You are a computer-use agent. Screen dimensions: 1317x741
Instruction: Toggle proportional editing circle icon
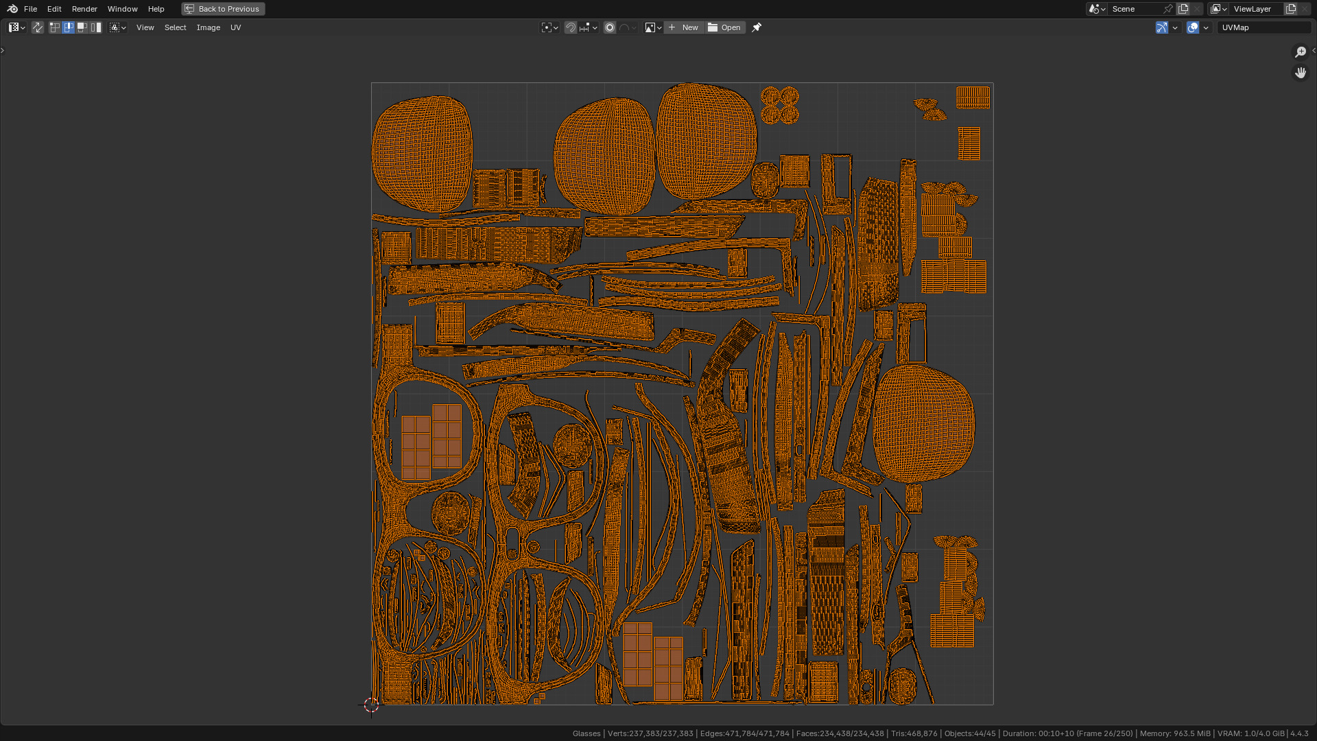click(x=610, y=27)
